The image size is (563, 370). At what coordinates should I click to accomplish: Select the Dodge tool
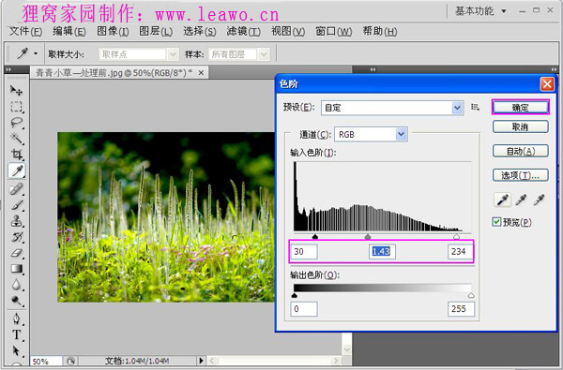pyautogui.click(x=16, y=301)
